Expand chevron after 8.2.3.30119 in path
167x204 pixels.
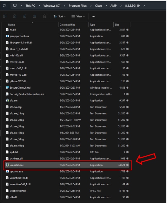click(x=144, y=6)
